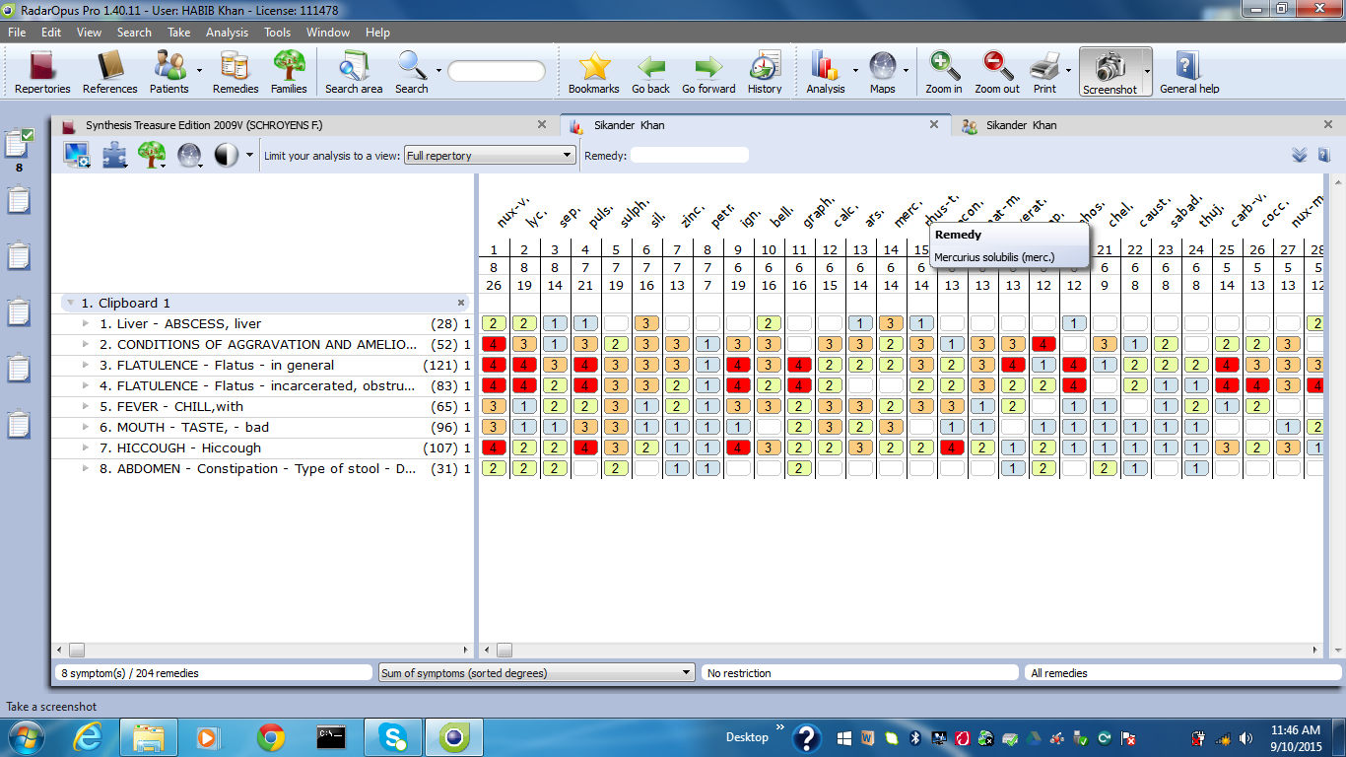Open the Repertories toolbar icon
Screen dimensions: 1346x757
coord(41,67)
